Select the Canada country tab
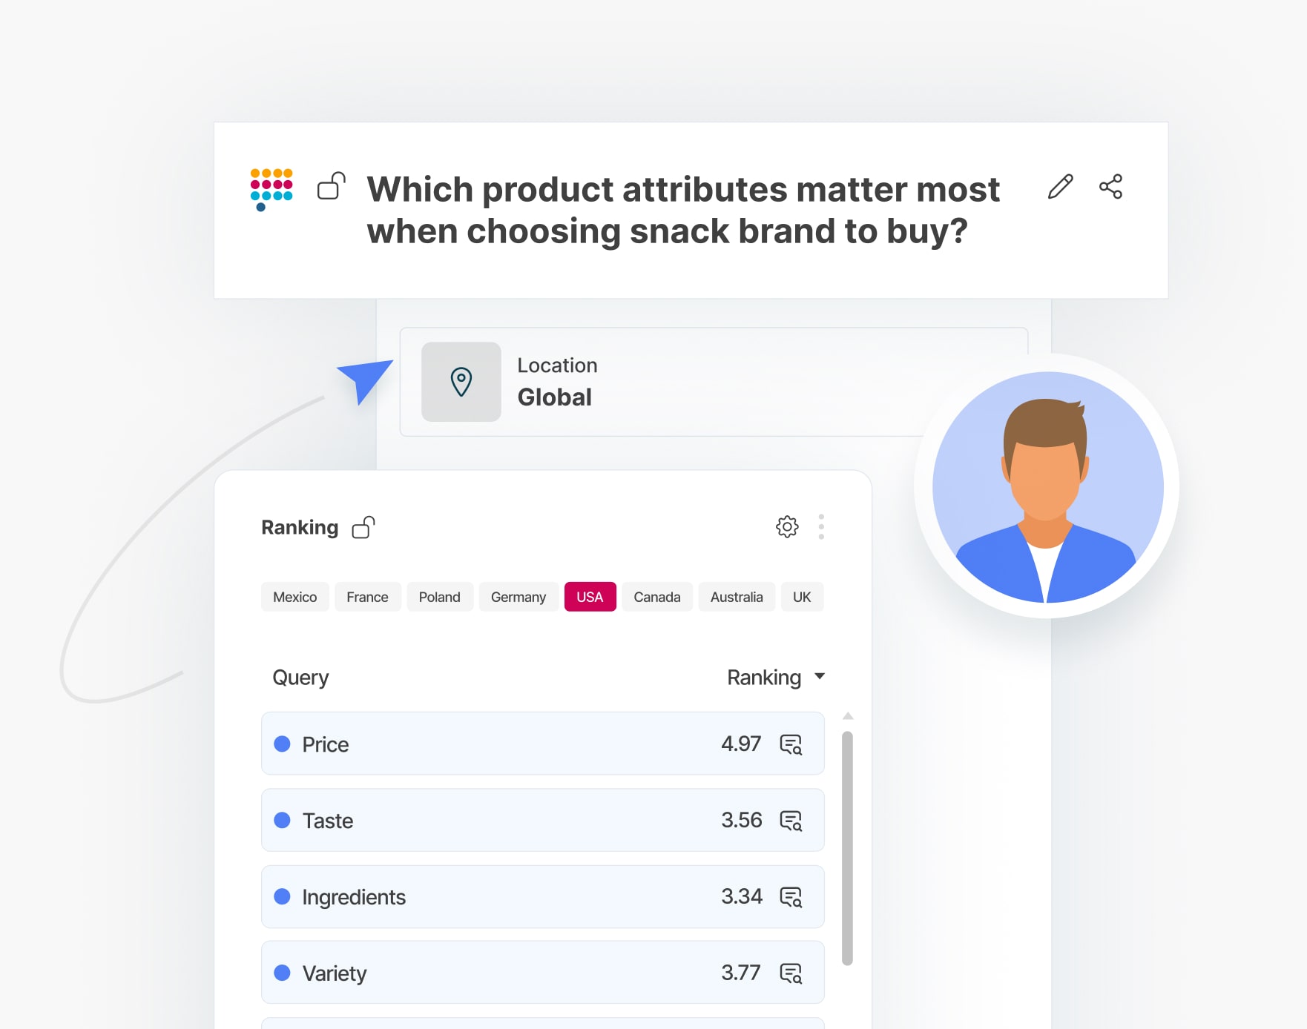 656,597
